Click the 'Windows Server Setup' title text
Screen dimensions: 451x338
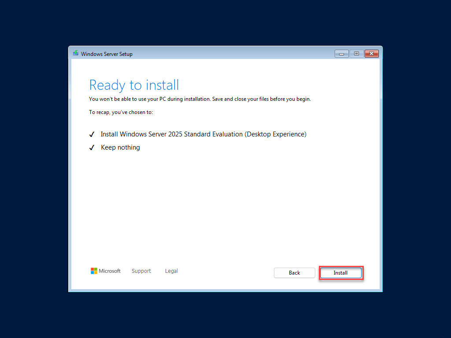click(107, 54)
